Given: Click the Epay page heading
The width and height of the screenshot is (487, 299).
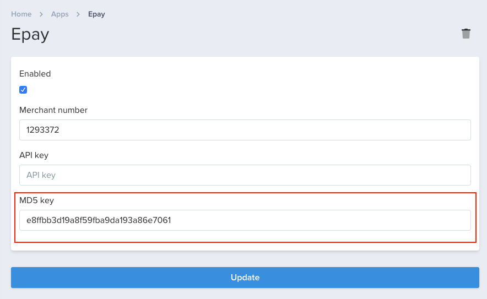Looking at the screenshot, I should [30, 35].
